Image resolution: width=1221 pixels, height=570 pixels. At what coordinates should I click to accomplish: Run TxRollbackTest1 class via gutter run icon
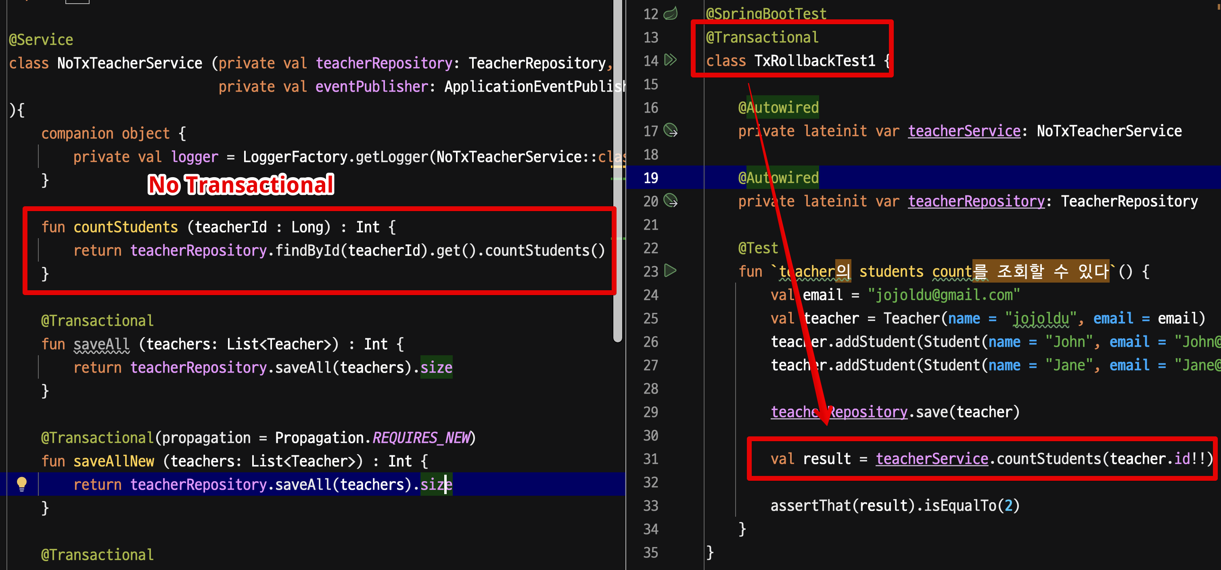pyautogui.click(x=670, y=61)
